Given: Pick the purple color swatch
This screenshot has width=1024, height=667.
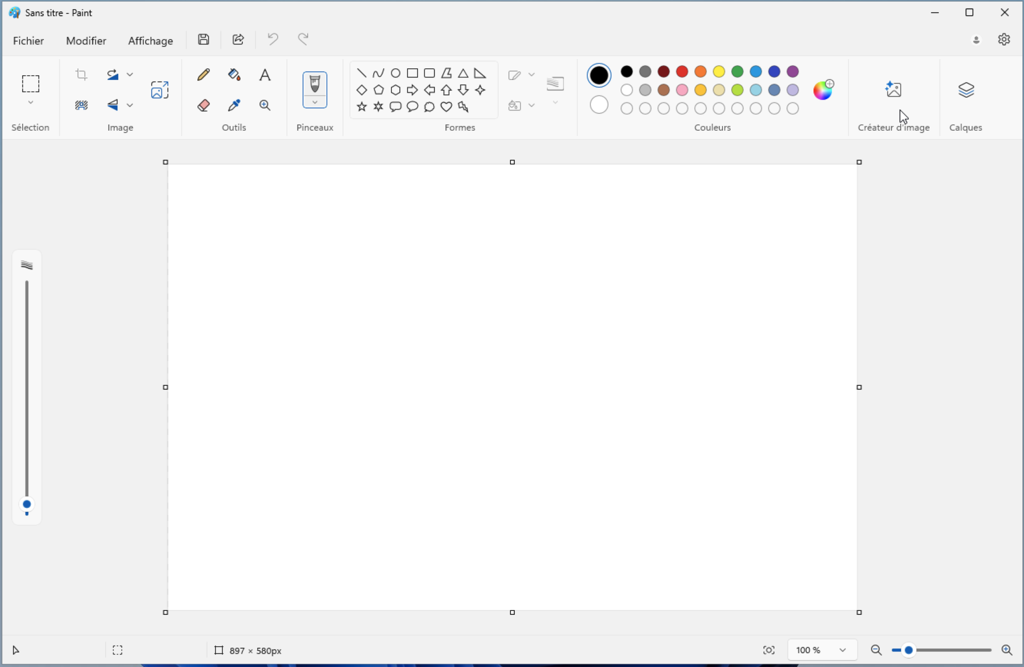Looking at the screenshot, I should (793, 72).
